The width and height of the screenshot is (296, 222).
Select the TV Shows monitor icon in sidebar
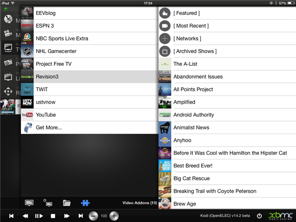pos(8,48)
